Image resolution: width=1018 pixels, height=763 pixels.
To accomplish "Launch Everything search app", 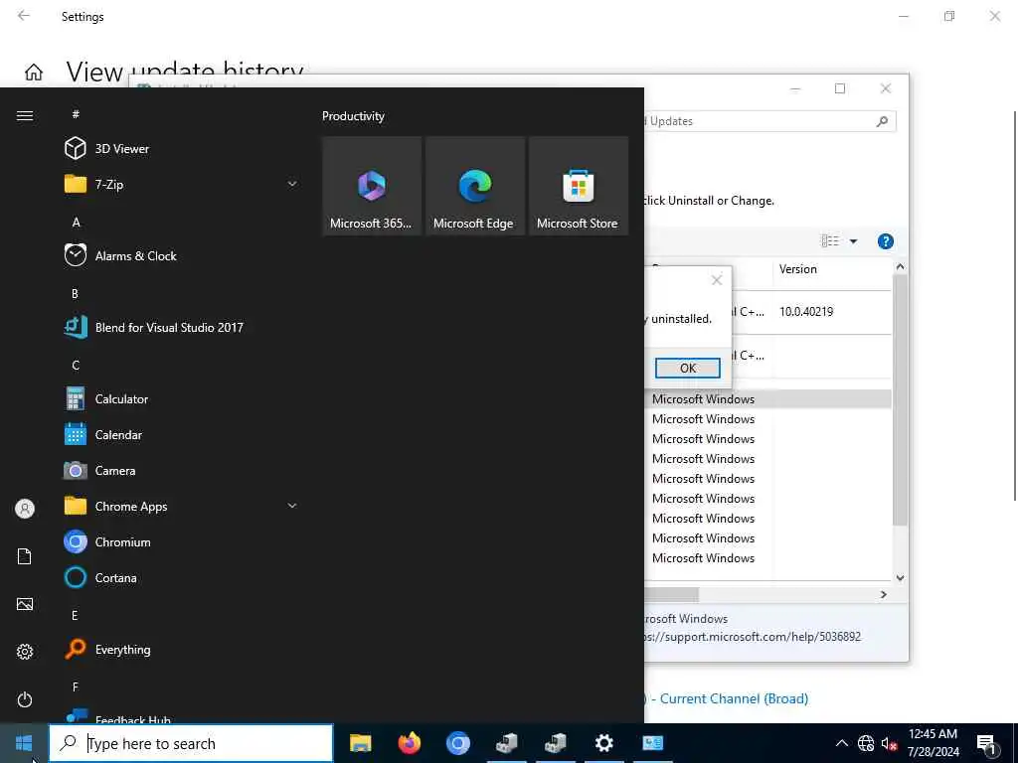I will tap(181, 649).
